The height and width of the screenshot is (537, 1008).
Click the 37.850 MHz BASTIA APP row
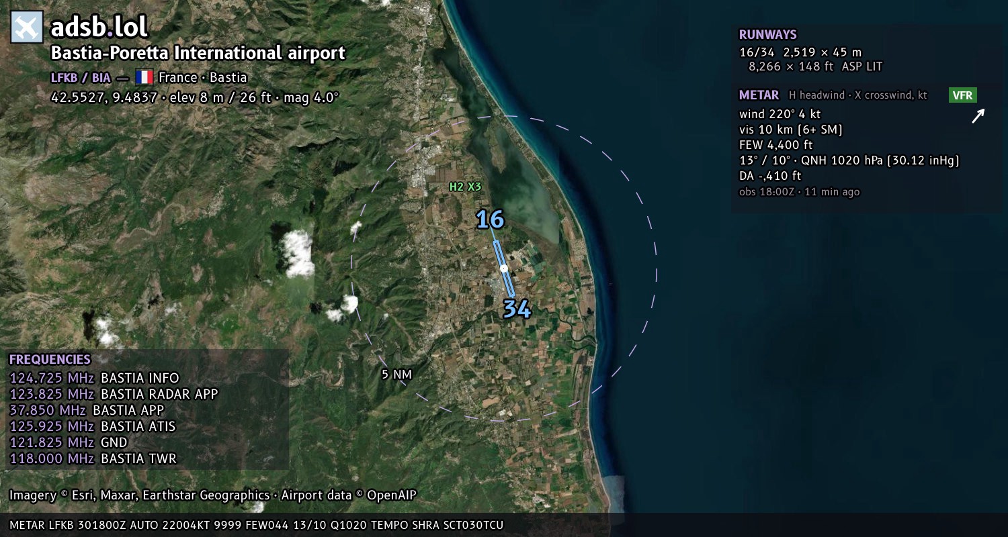(87, 410)
